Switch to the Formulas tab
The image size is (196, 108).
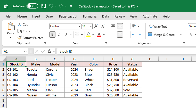click(90, 16)
